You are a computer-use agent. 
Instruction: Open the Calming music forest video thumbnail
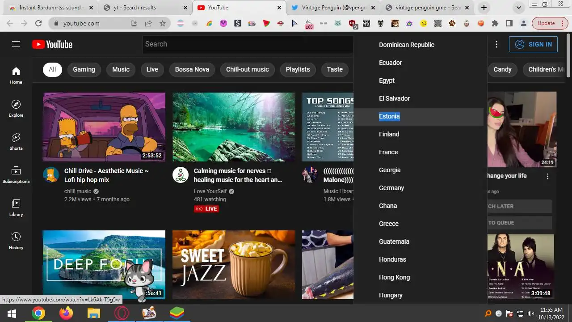pos(234,127)
